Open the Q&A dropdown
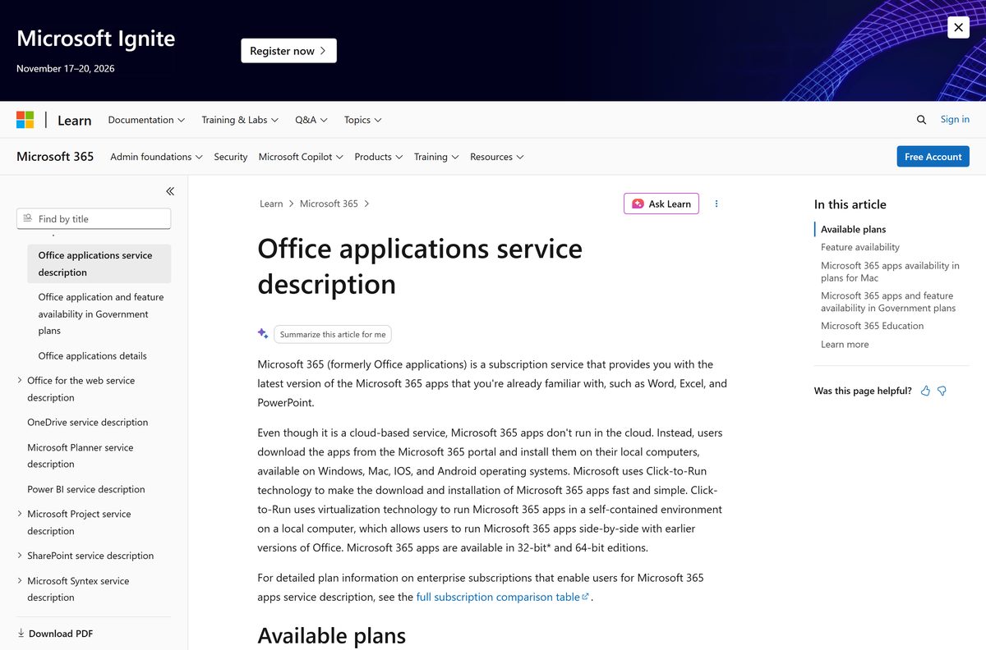This screenshot has height=650, width=986. click(311, 120)
